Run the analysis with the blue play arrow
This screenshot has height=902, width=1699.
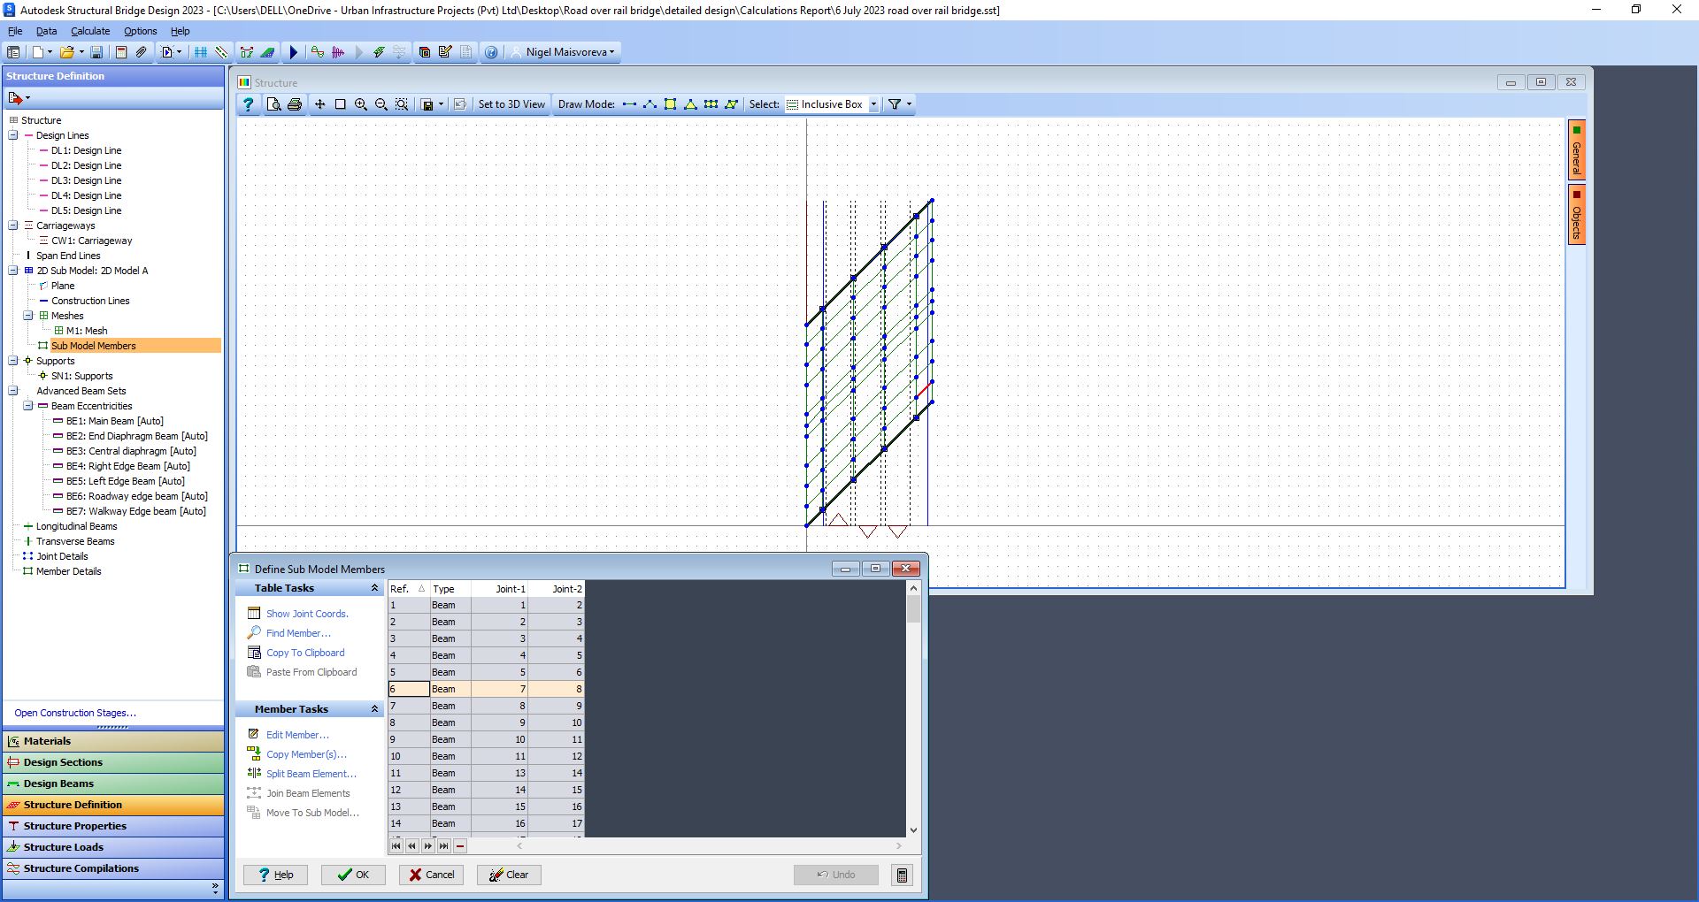pyautogui.click(x=294, y=51)
